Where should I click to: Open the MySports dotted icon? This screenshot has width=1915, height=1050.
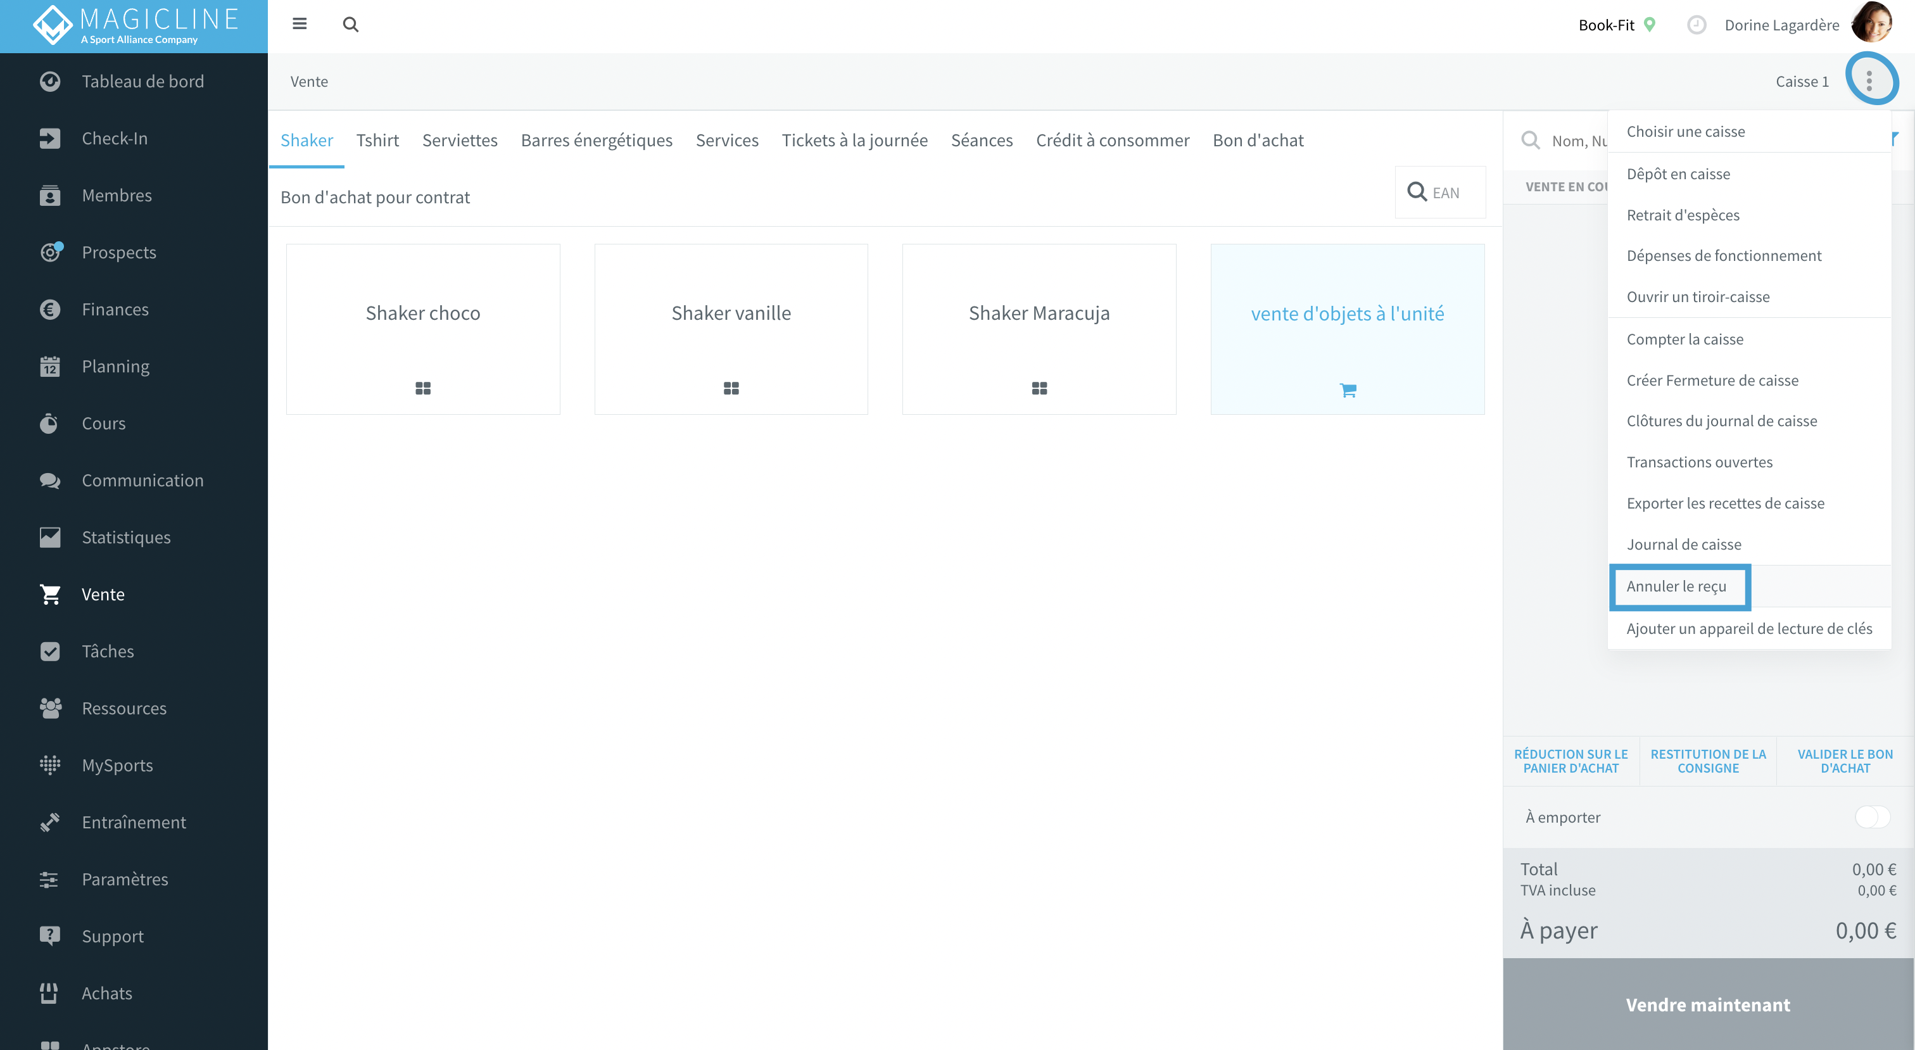50,765
